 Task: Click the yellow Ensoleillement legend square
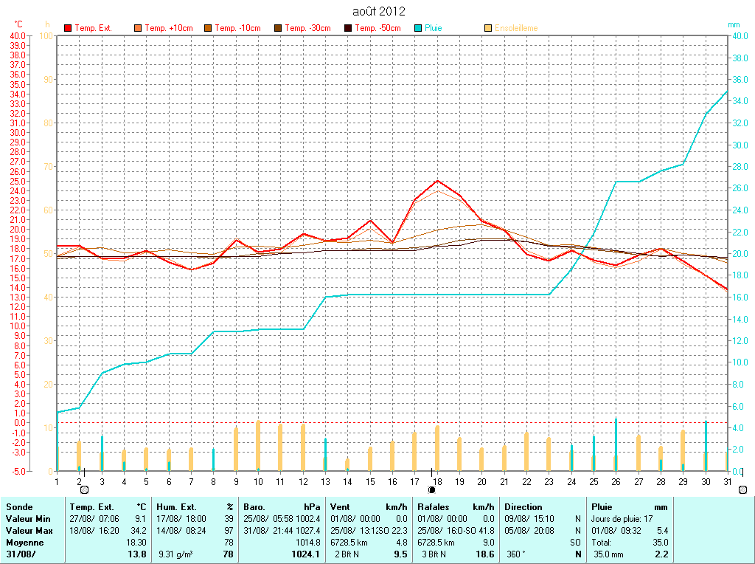(x=488, y=28)
